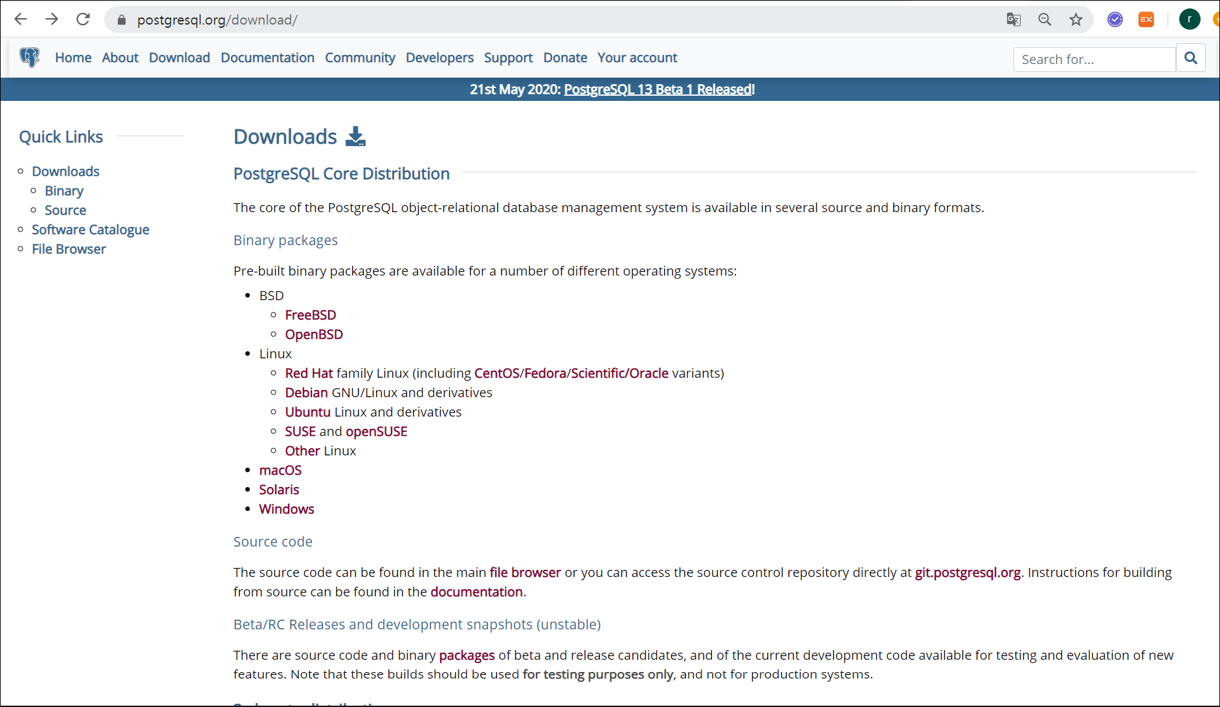Open the Scientific link
The image size is (1220, 707).
click(x=598, y=373)
